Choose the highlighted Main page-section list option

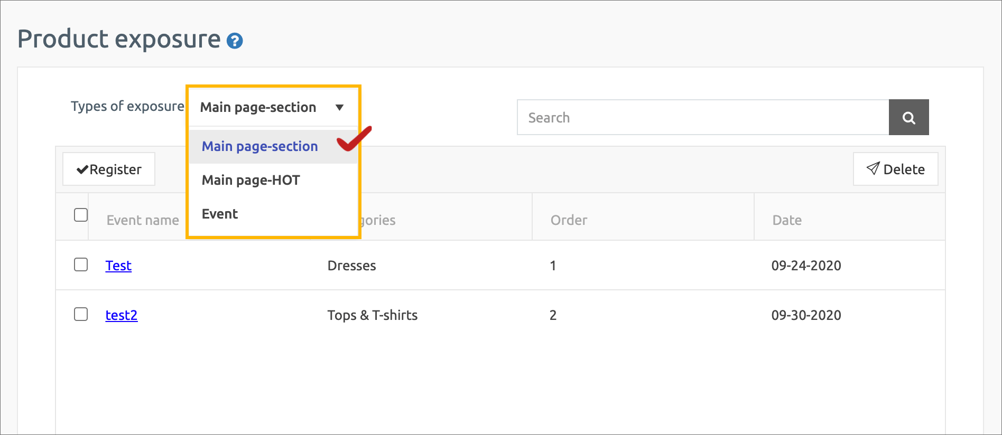tap(260, 146)
